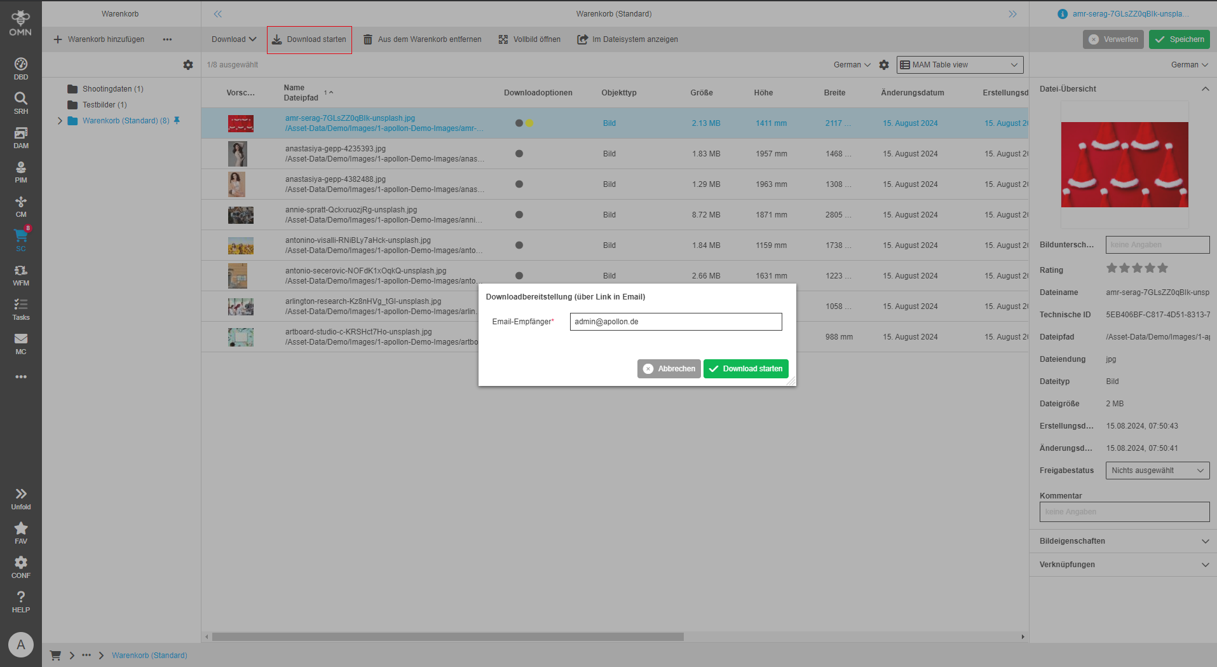Open the MAM Table view dropdown

(960, 65)
